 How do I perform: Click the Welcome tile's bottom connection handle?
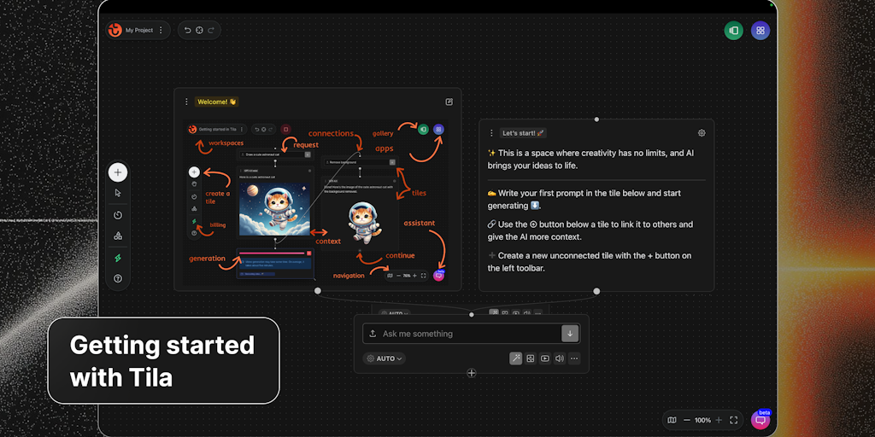(x=318, y=290)
